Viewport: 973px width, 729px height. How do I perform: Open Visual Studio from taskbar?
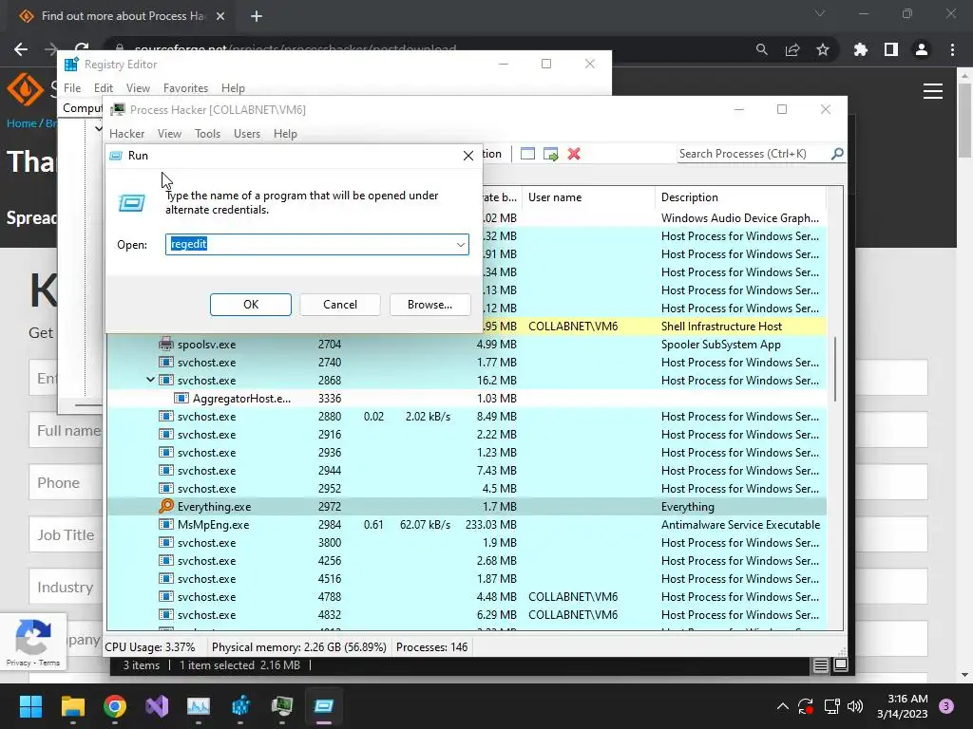point(157,706)
